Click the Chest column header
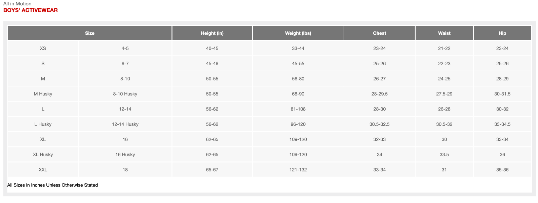The image size is (538, 203). pyautogui.click(x=379, y=33)
